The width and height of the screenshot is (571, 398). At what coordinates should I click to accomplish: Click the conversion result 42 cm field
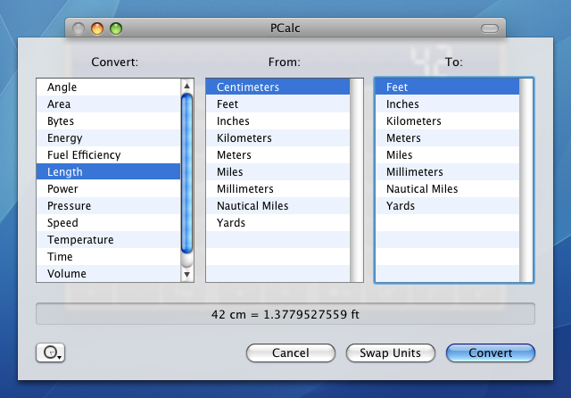pyautogui.click(x=285, y=314)
